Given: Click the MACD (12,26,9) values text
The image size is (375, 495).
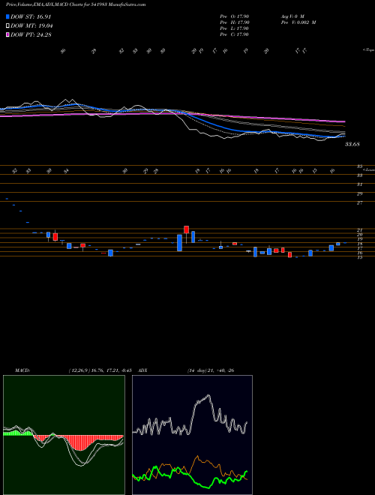Looking at the screenshot, I should 100,370.
